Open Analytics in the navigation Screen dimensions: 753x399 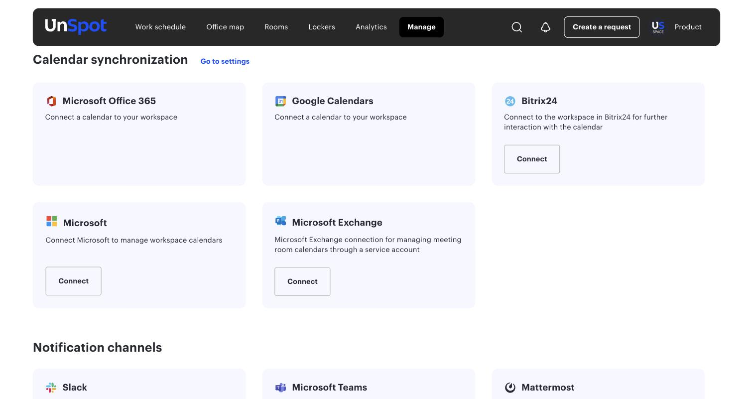371,27
